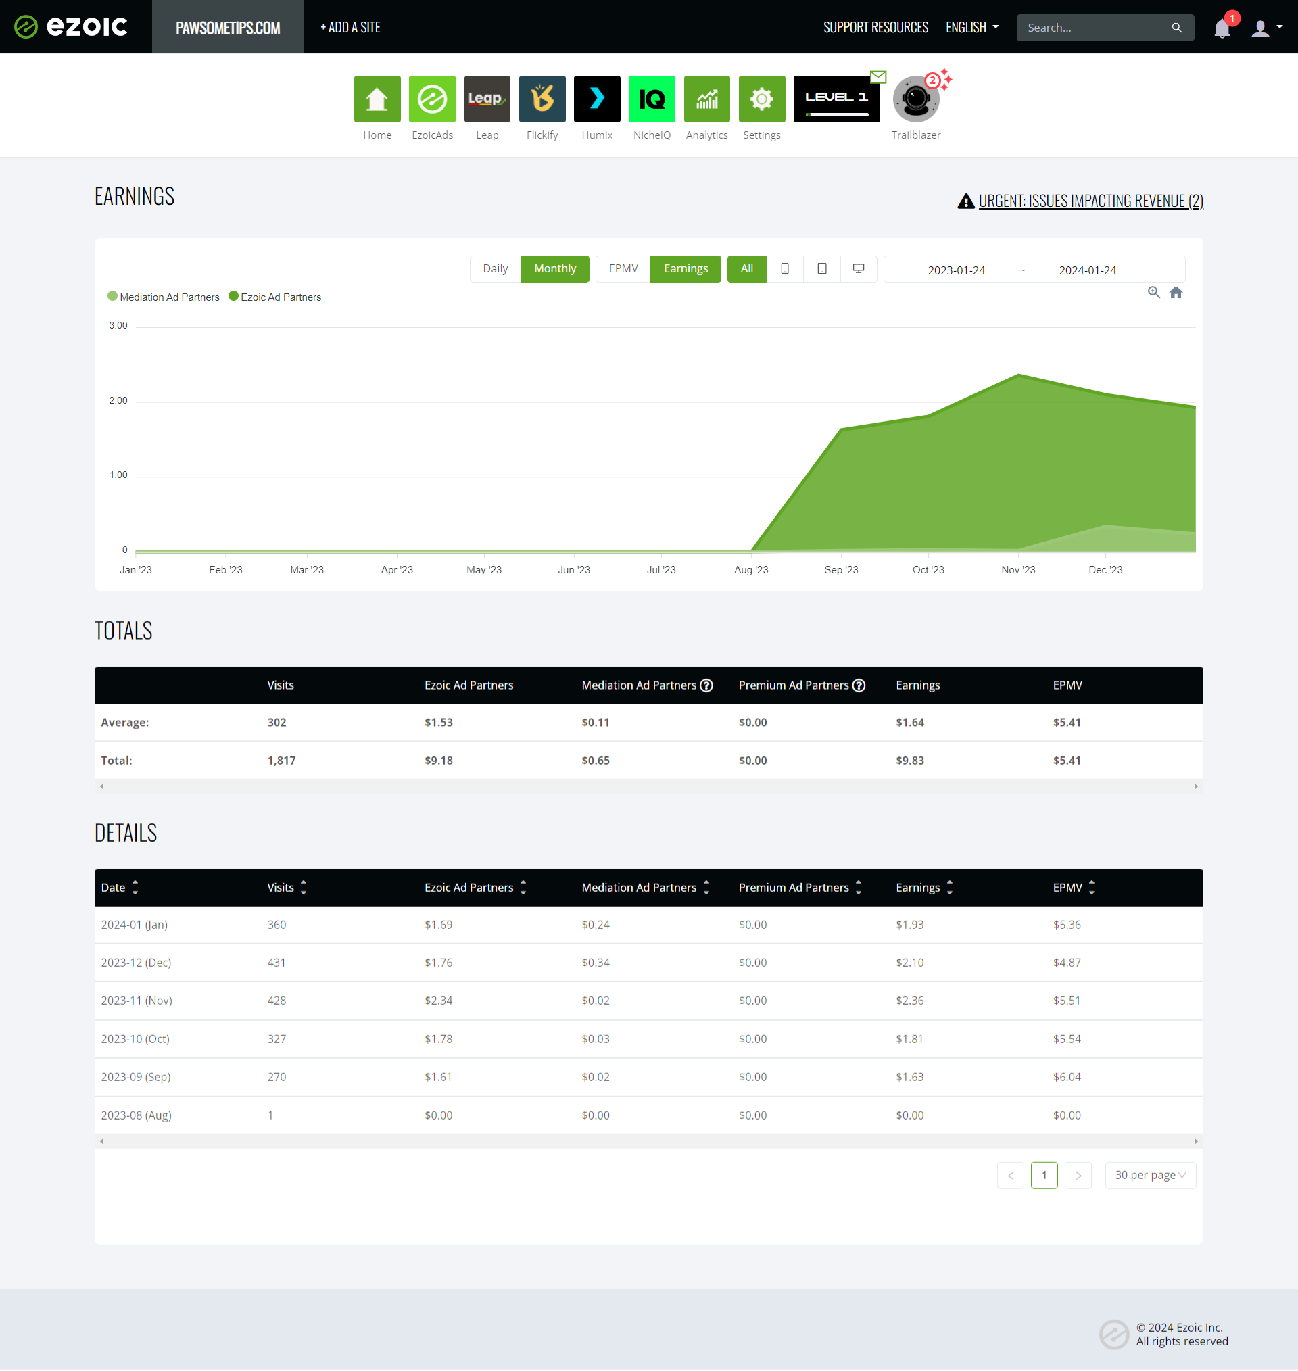Go to previous results page

pos(1010,1174)
